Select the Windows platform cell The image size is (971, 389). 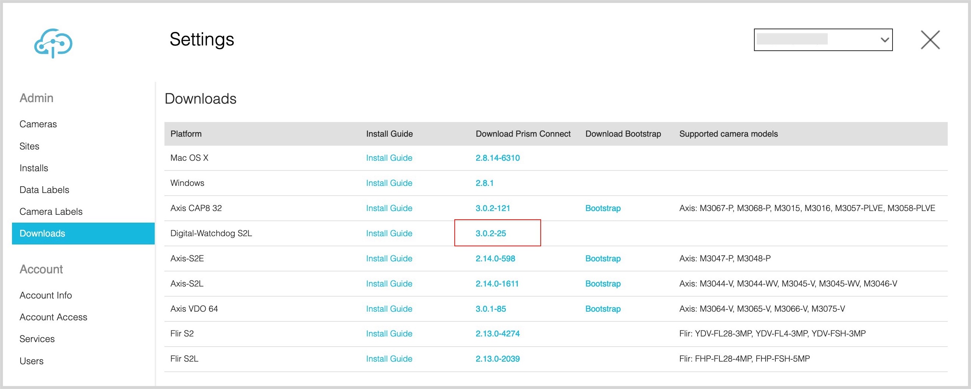187,183
